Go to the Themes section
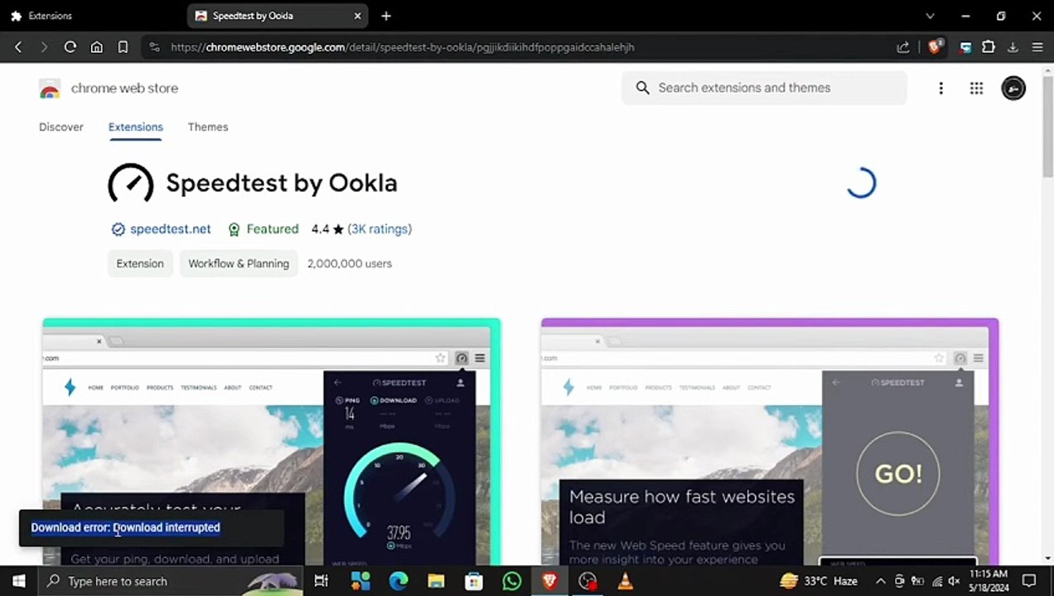This screenshot has width=1054, height=596. tap(208, 127)
